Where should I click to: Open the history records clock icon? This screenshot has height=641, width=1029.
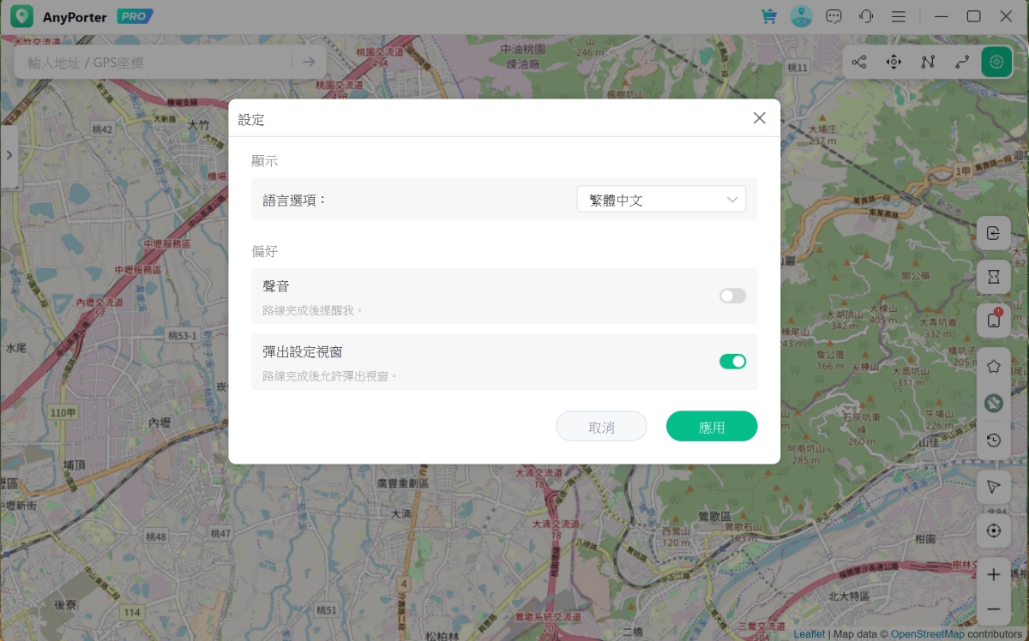tap(994, 440)
